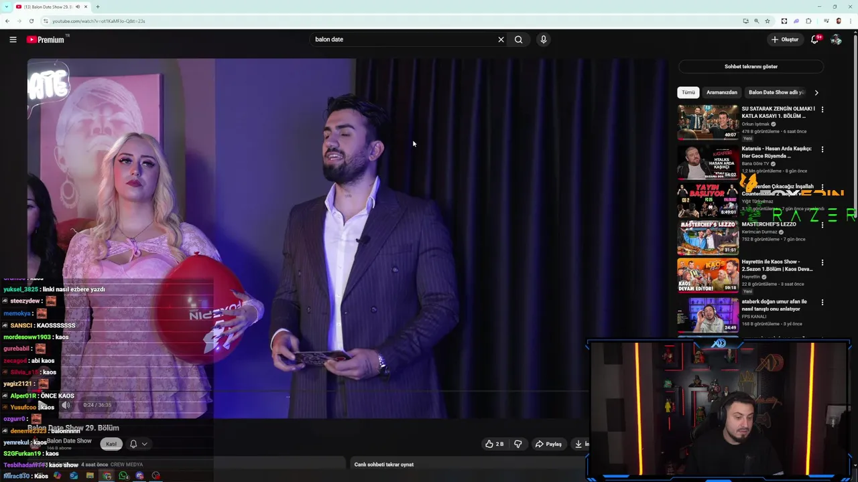
Task: Open notification preference bell dropdown
Action: pyautogui.click(x=138, y=444)
